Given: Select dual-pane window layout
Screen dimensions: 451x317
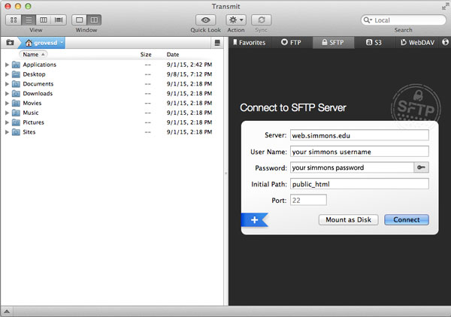Looking at the screenshot, I should tap(94, 20).
